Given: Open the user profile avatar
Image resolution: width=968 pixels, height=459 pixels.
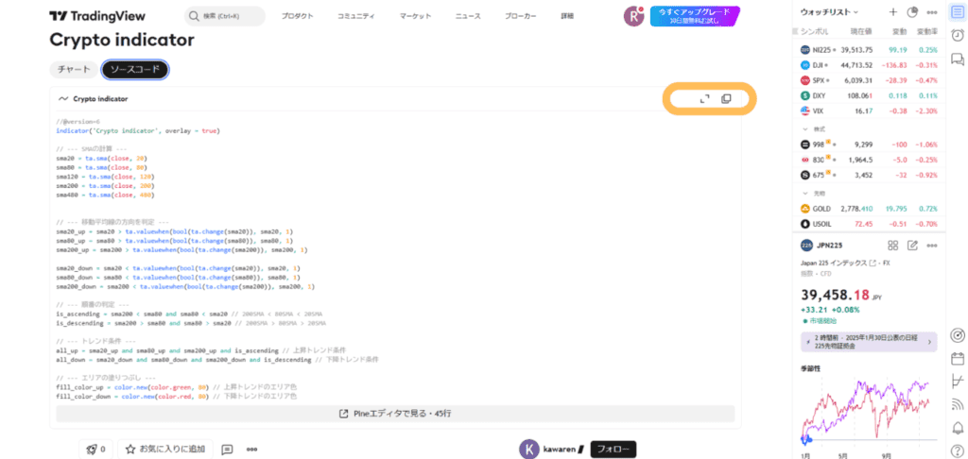Looking at the screenshot, I should (633, 16).
